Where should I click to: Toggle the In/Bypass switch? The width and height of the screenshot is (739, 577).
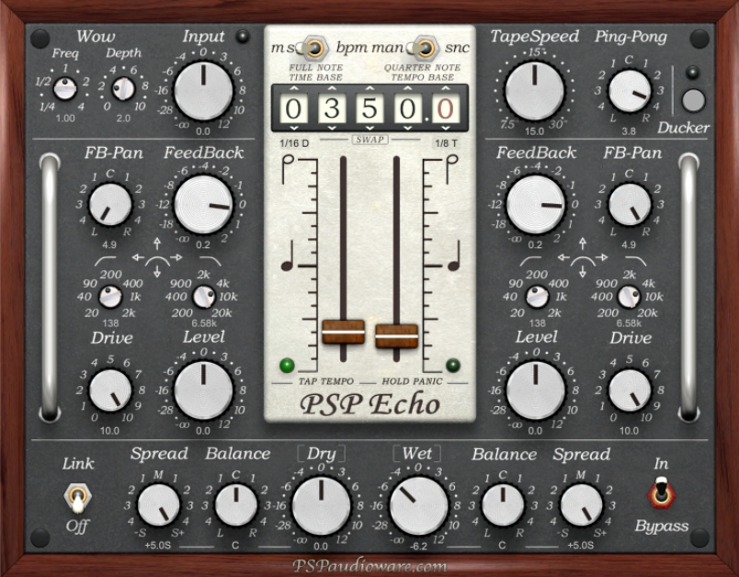tap(660, 495)
